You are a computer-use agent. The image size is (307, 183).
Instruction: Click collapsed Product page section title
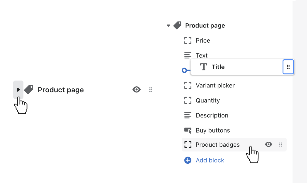(x=61, y=90)
